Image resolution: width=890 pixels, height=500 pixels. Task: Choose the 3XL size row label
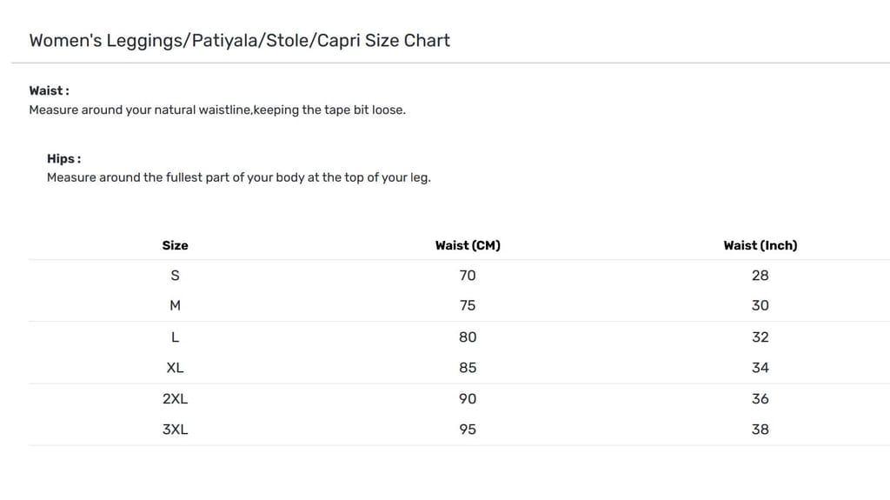click(175, 429)
